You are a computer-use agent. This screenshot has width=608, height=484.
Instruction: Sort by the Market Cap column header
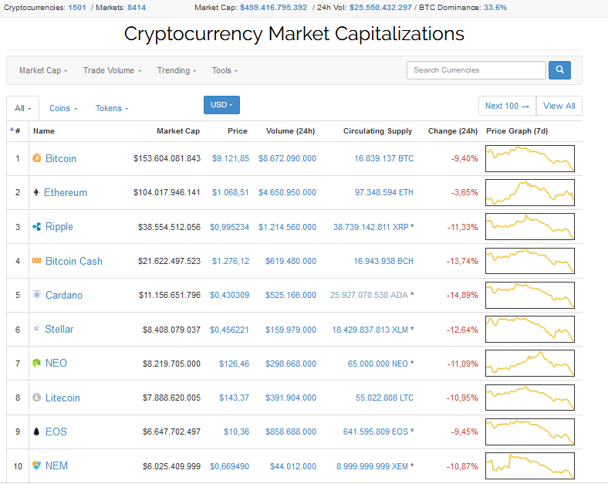pyautogui.click(x=178, y=131)
